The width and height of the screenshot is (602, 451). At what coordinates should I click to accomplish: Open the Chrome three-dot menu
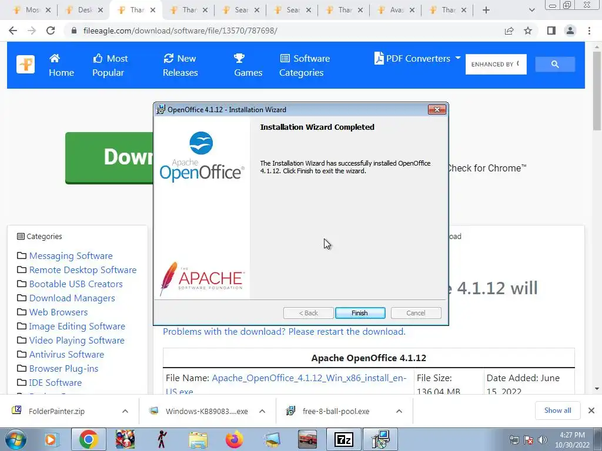click(589, 31)
